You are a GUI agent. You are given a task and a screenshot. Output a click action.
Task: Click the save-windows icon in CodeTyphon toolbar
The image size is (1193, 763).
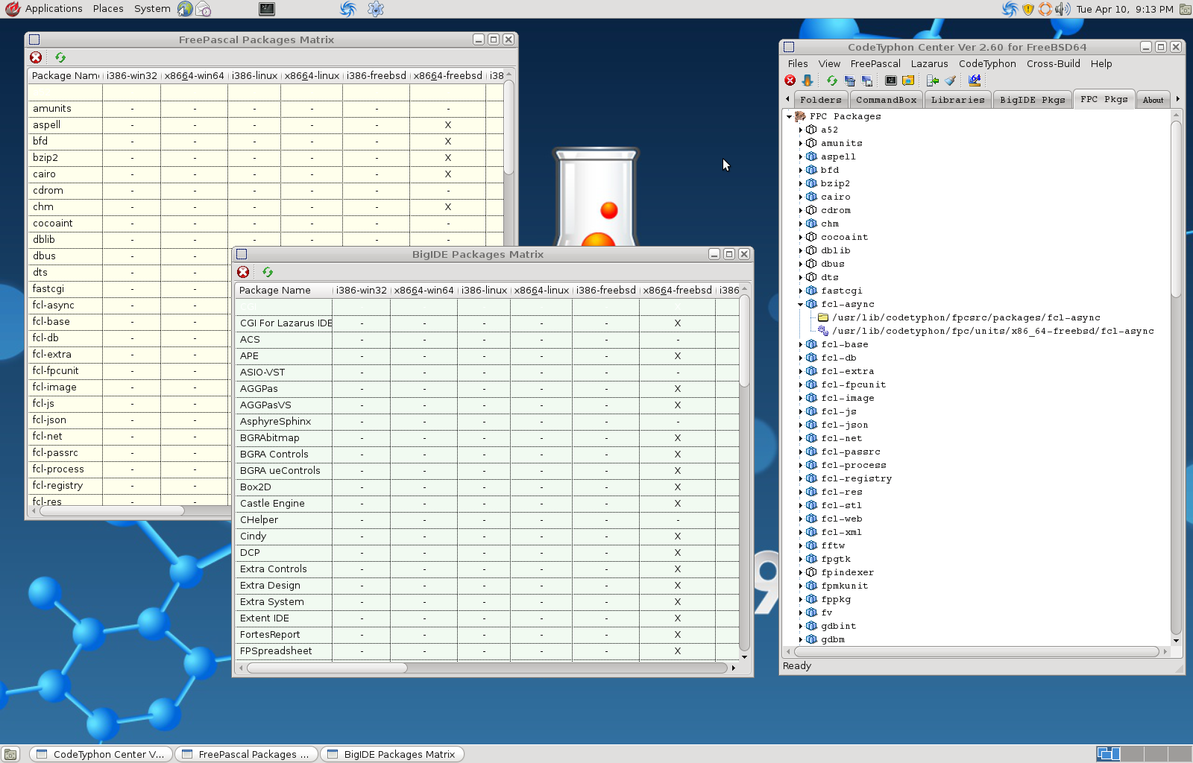866,80
